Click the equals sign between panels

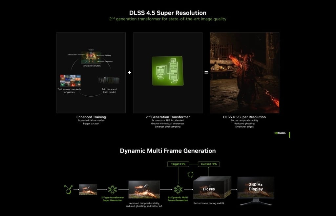206,73
